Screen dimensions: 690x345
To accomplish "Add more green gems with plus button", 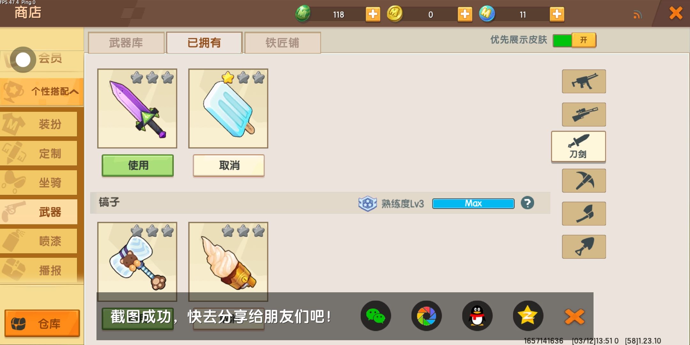I will 373,14.
